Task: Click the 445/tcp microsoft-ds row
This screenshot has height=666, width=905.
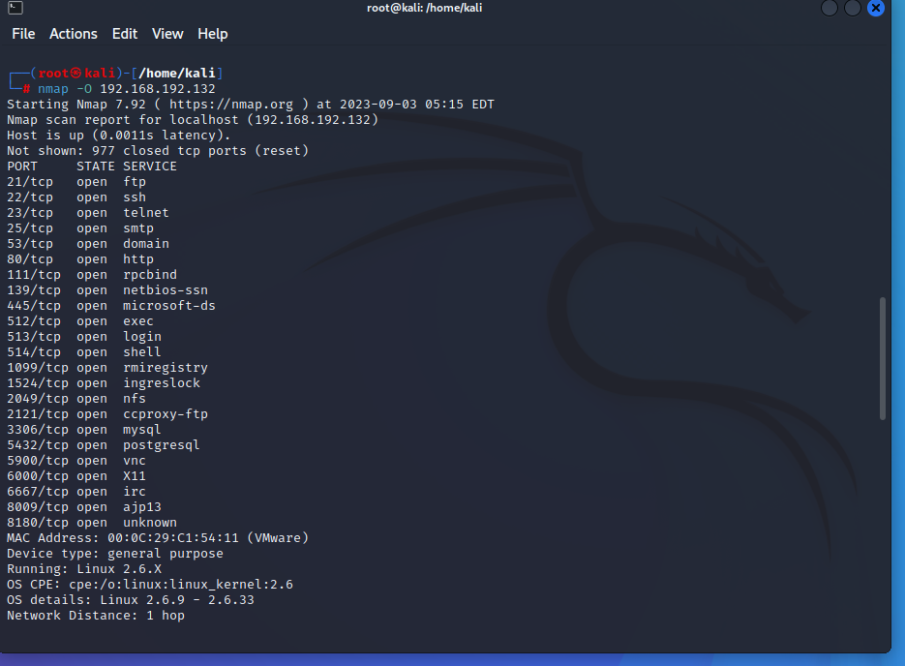Action: click(110, 306)
